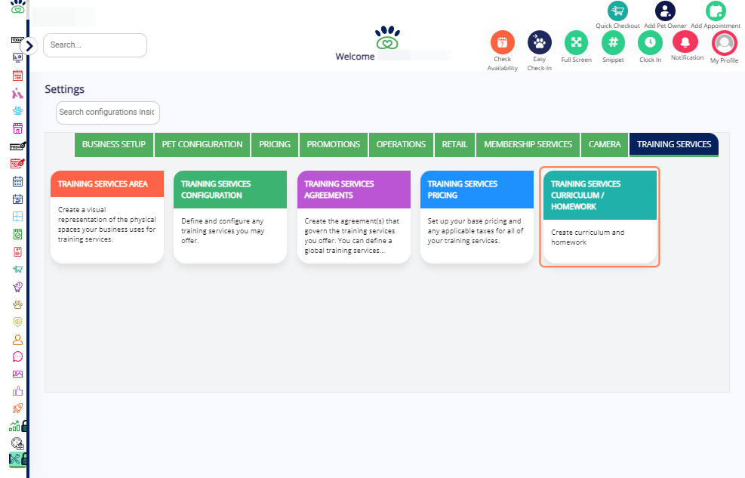The image size is (745, 478).
Task: Click the purple thumbs-up sidebar icon
Action: pyautogui.click(x=17, y=391)
